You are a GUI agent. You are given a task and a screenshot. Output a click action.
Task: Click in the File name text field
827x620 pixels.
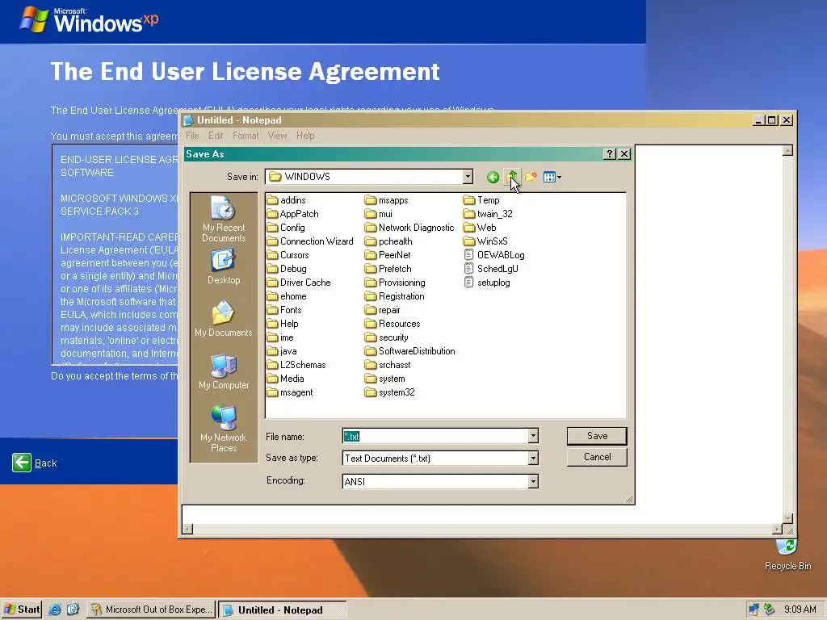coord(435,436)
